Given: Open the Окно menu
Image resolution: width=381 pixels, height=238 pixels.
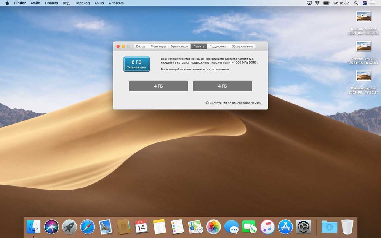Looking at the screenshot, I should [99, 3].
